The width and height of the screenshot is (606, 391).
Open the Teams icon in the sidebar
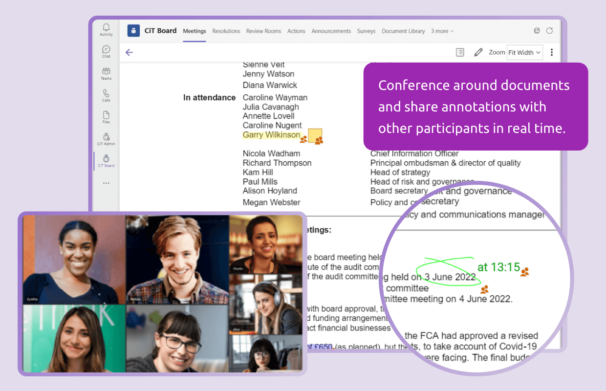click(106, 71)
